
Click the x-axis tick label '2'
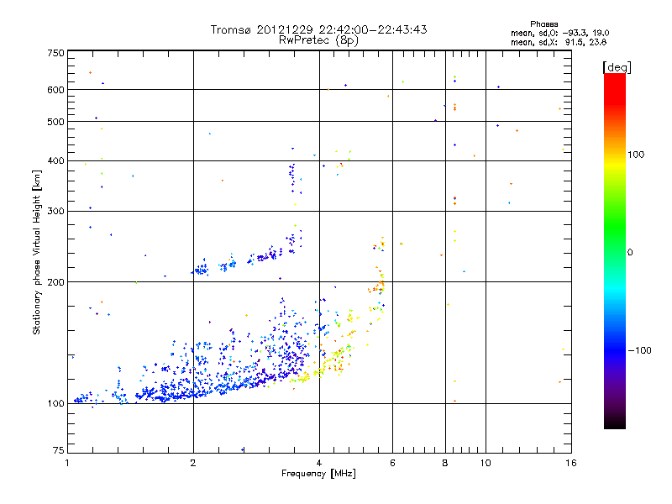[x=193, y=463]
